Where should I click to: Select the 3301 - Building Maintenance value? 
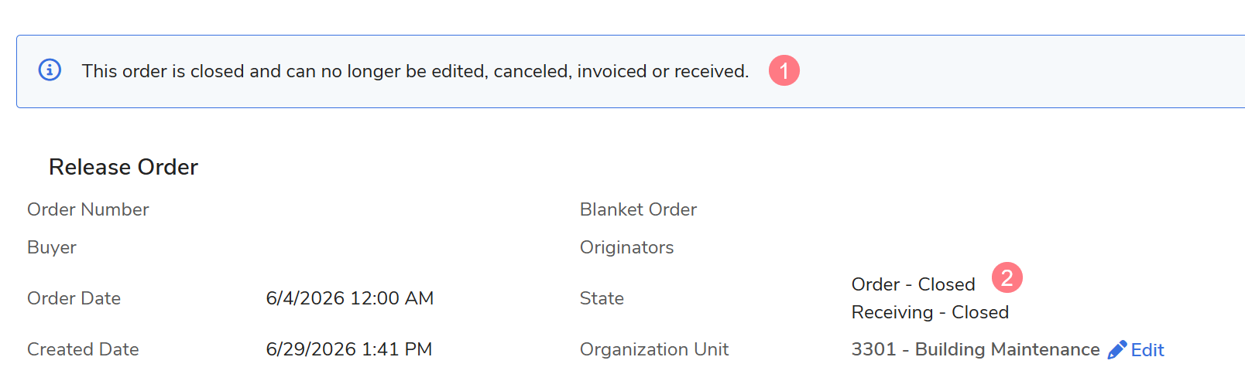click(976, 349)
